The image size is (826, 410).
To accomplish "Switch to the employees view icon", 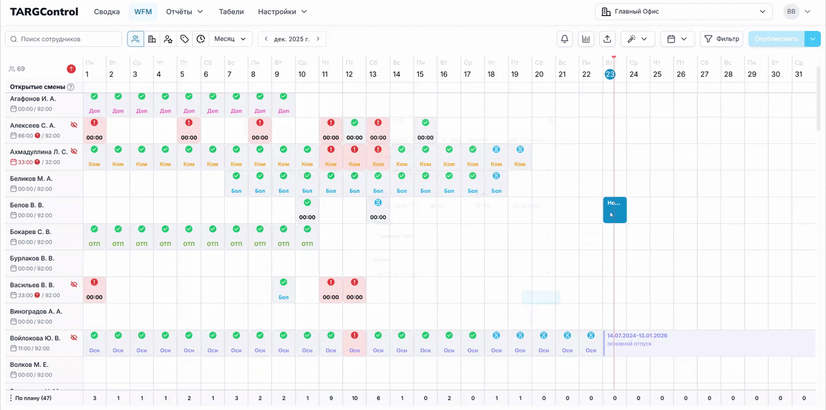I will click(x=136, y=39).
